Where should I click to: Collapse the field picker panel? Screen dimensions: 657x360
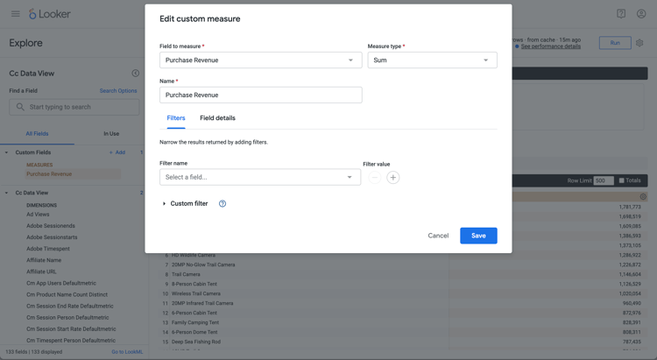coord(136,74)
